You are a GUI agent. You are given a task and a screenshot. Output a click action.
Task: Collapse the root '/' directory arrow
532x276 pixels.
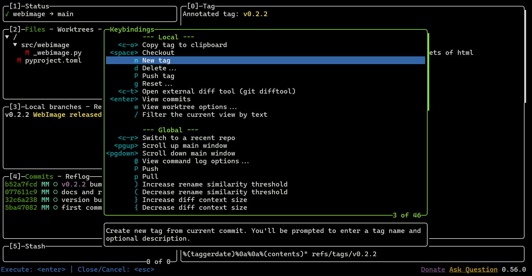coord(7,37)
